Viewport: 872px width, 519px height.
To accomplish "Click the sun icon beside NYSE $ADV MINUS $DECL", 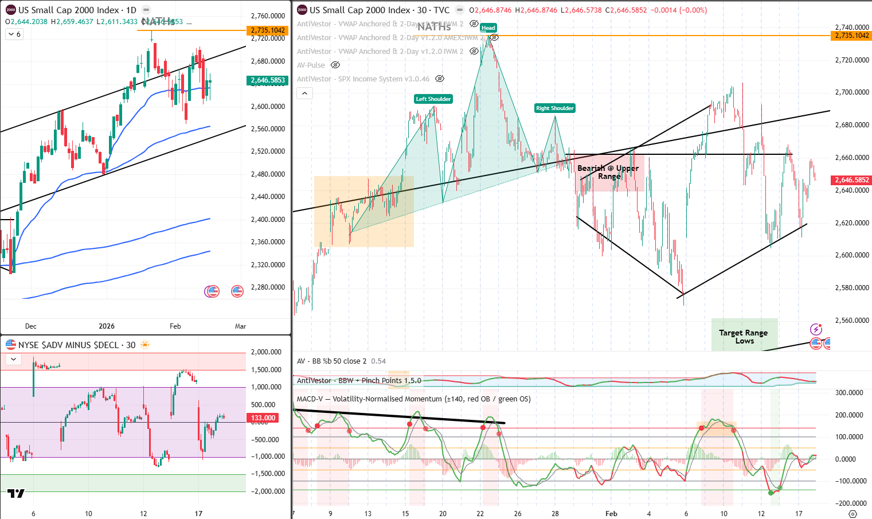I will tap(146, 345).
